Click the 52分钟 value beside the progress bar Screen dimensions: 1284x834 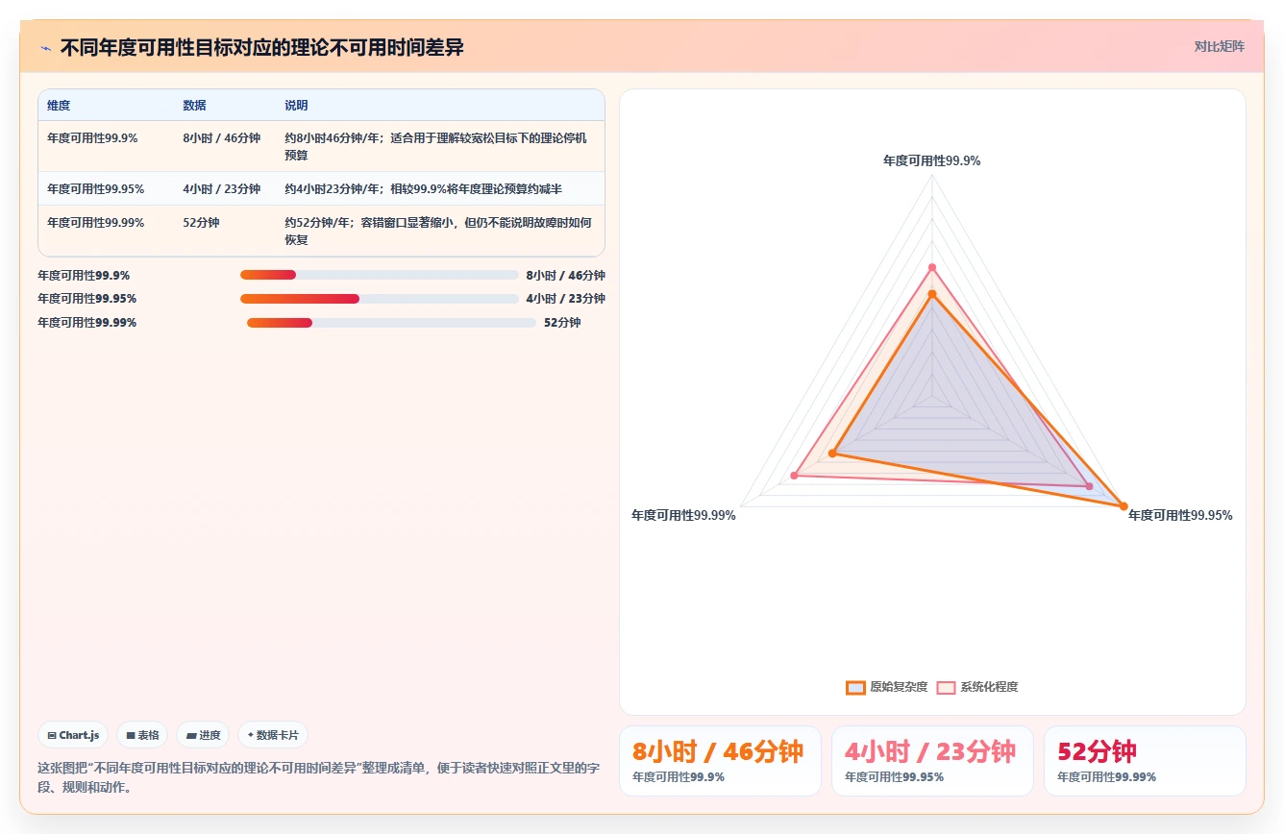tap(562, 323)
